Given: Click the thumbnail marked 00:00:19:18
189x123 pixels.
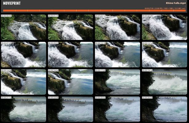Looking at the screenshot, I should 165,82.
